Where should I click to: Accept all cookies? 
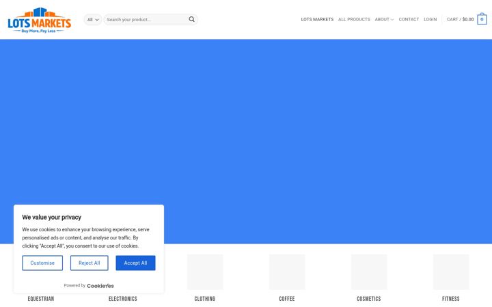[135, 263]
